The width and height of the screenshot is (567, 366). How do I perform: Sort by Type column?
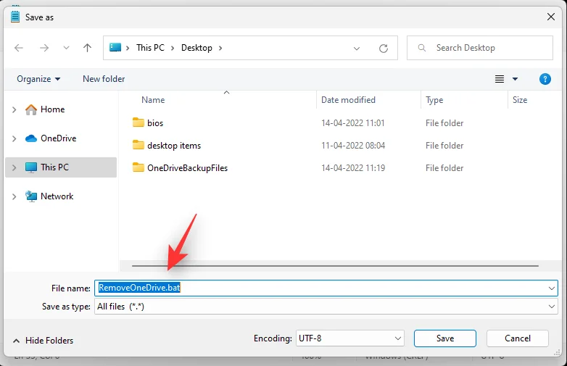[x=434, y=100]
